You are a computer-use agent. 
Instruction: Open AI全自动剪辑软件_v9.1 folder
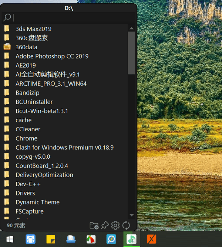click(65, 75)
